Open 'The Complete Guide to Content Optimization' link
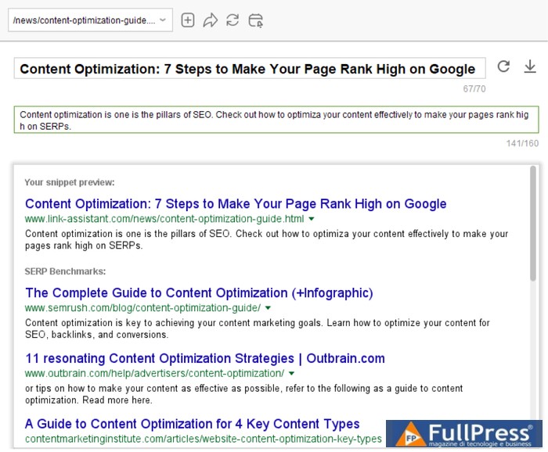548x452 pixels. click(199, 293)
